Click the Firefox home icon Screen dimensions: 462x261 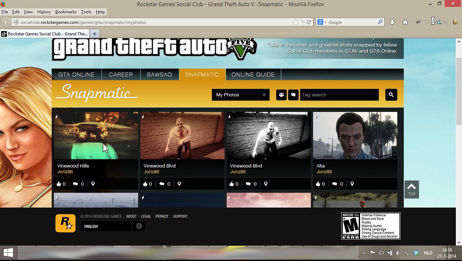click(x=405, y=22)
